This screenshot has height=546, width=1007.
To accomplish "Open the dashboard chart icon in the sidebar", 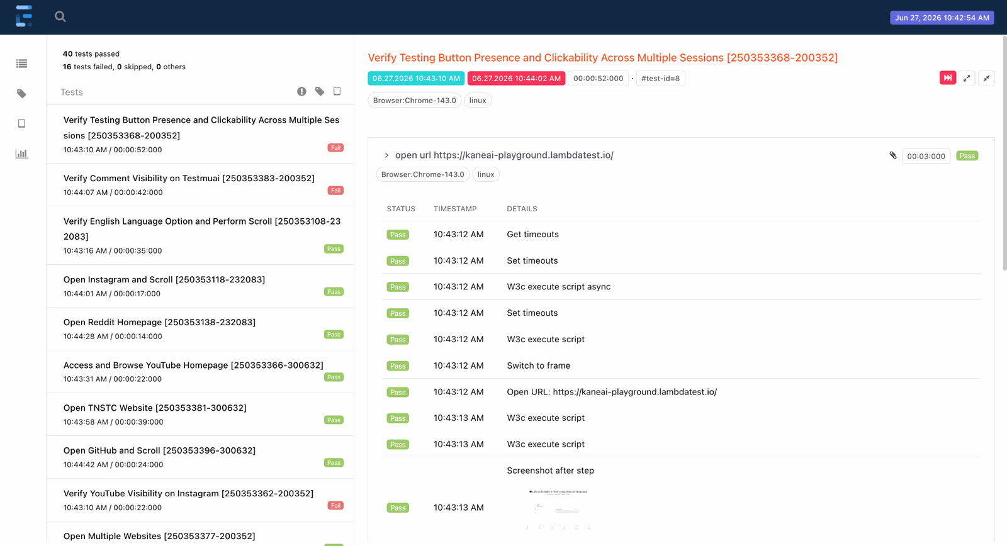I will [x=22, y=153].
